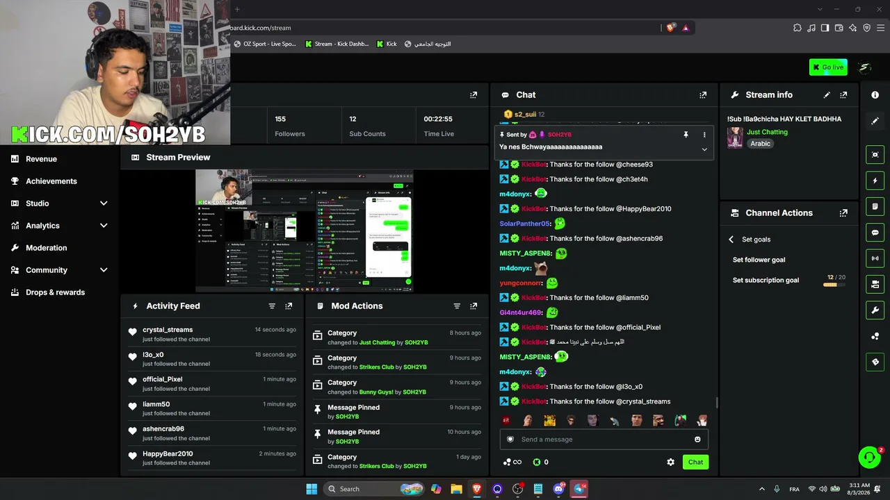Image resolution: width=890 pixels, height=500 pixels.
Task: Toggle the stream preview frame button in right sidebar
Action: pyautogui.click(x=875, y=155)
